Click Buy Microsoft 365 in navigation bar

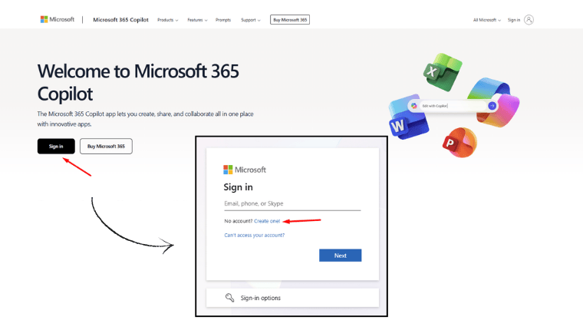pyautogui.click(x=290, y=20)
